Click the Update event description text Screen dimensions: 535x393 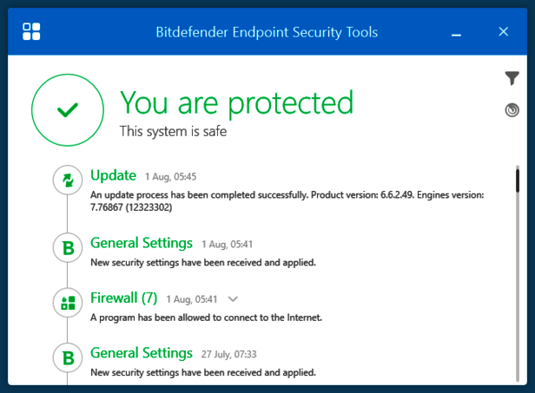click(x=287, y=201)
